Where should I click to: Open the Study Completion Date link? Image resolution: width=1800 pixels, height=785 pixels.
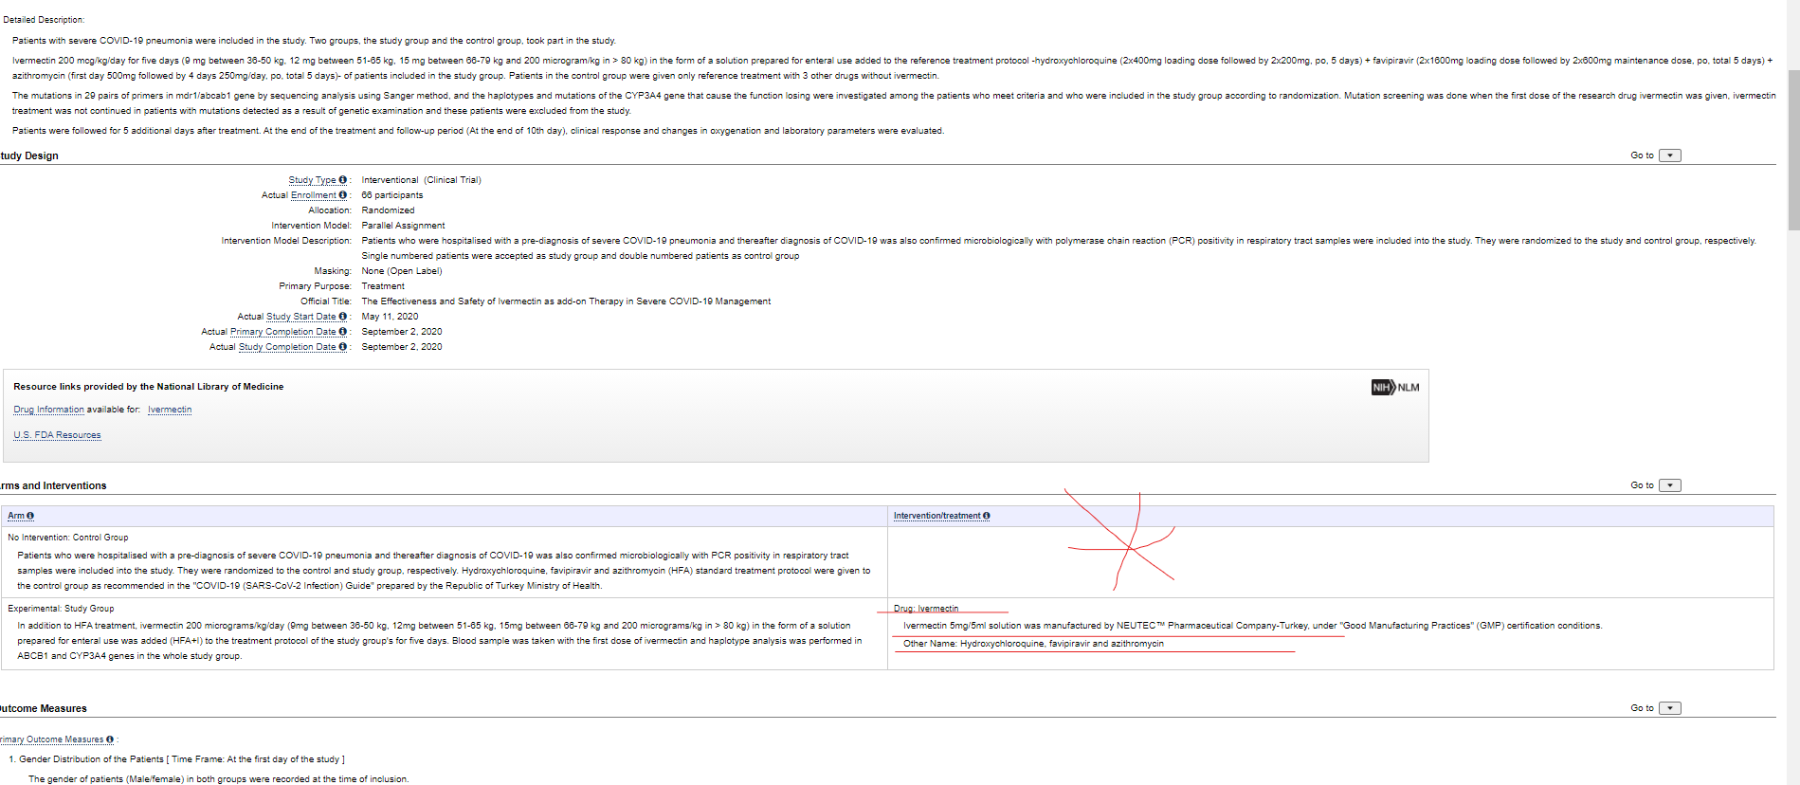tap(287, 347)
